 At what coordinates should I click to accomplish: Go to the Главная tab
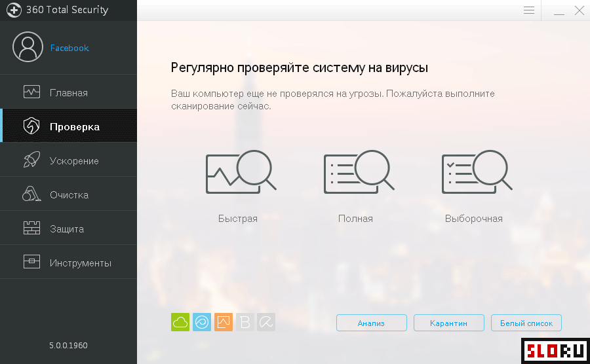pyautogui.click(x=68, y=92)
